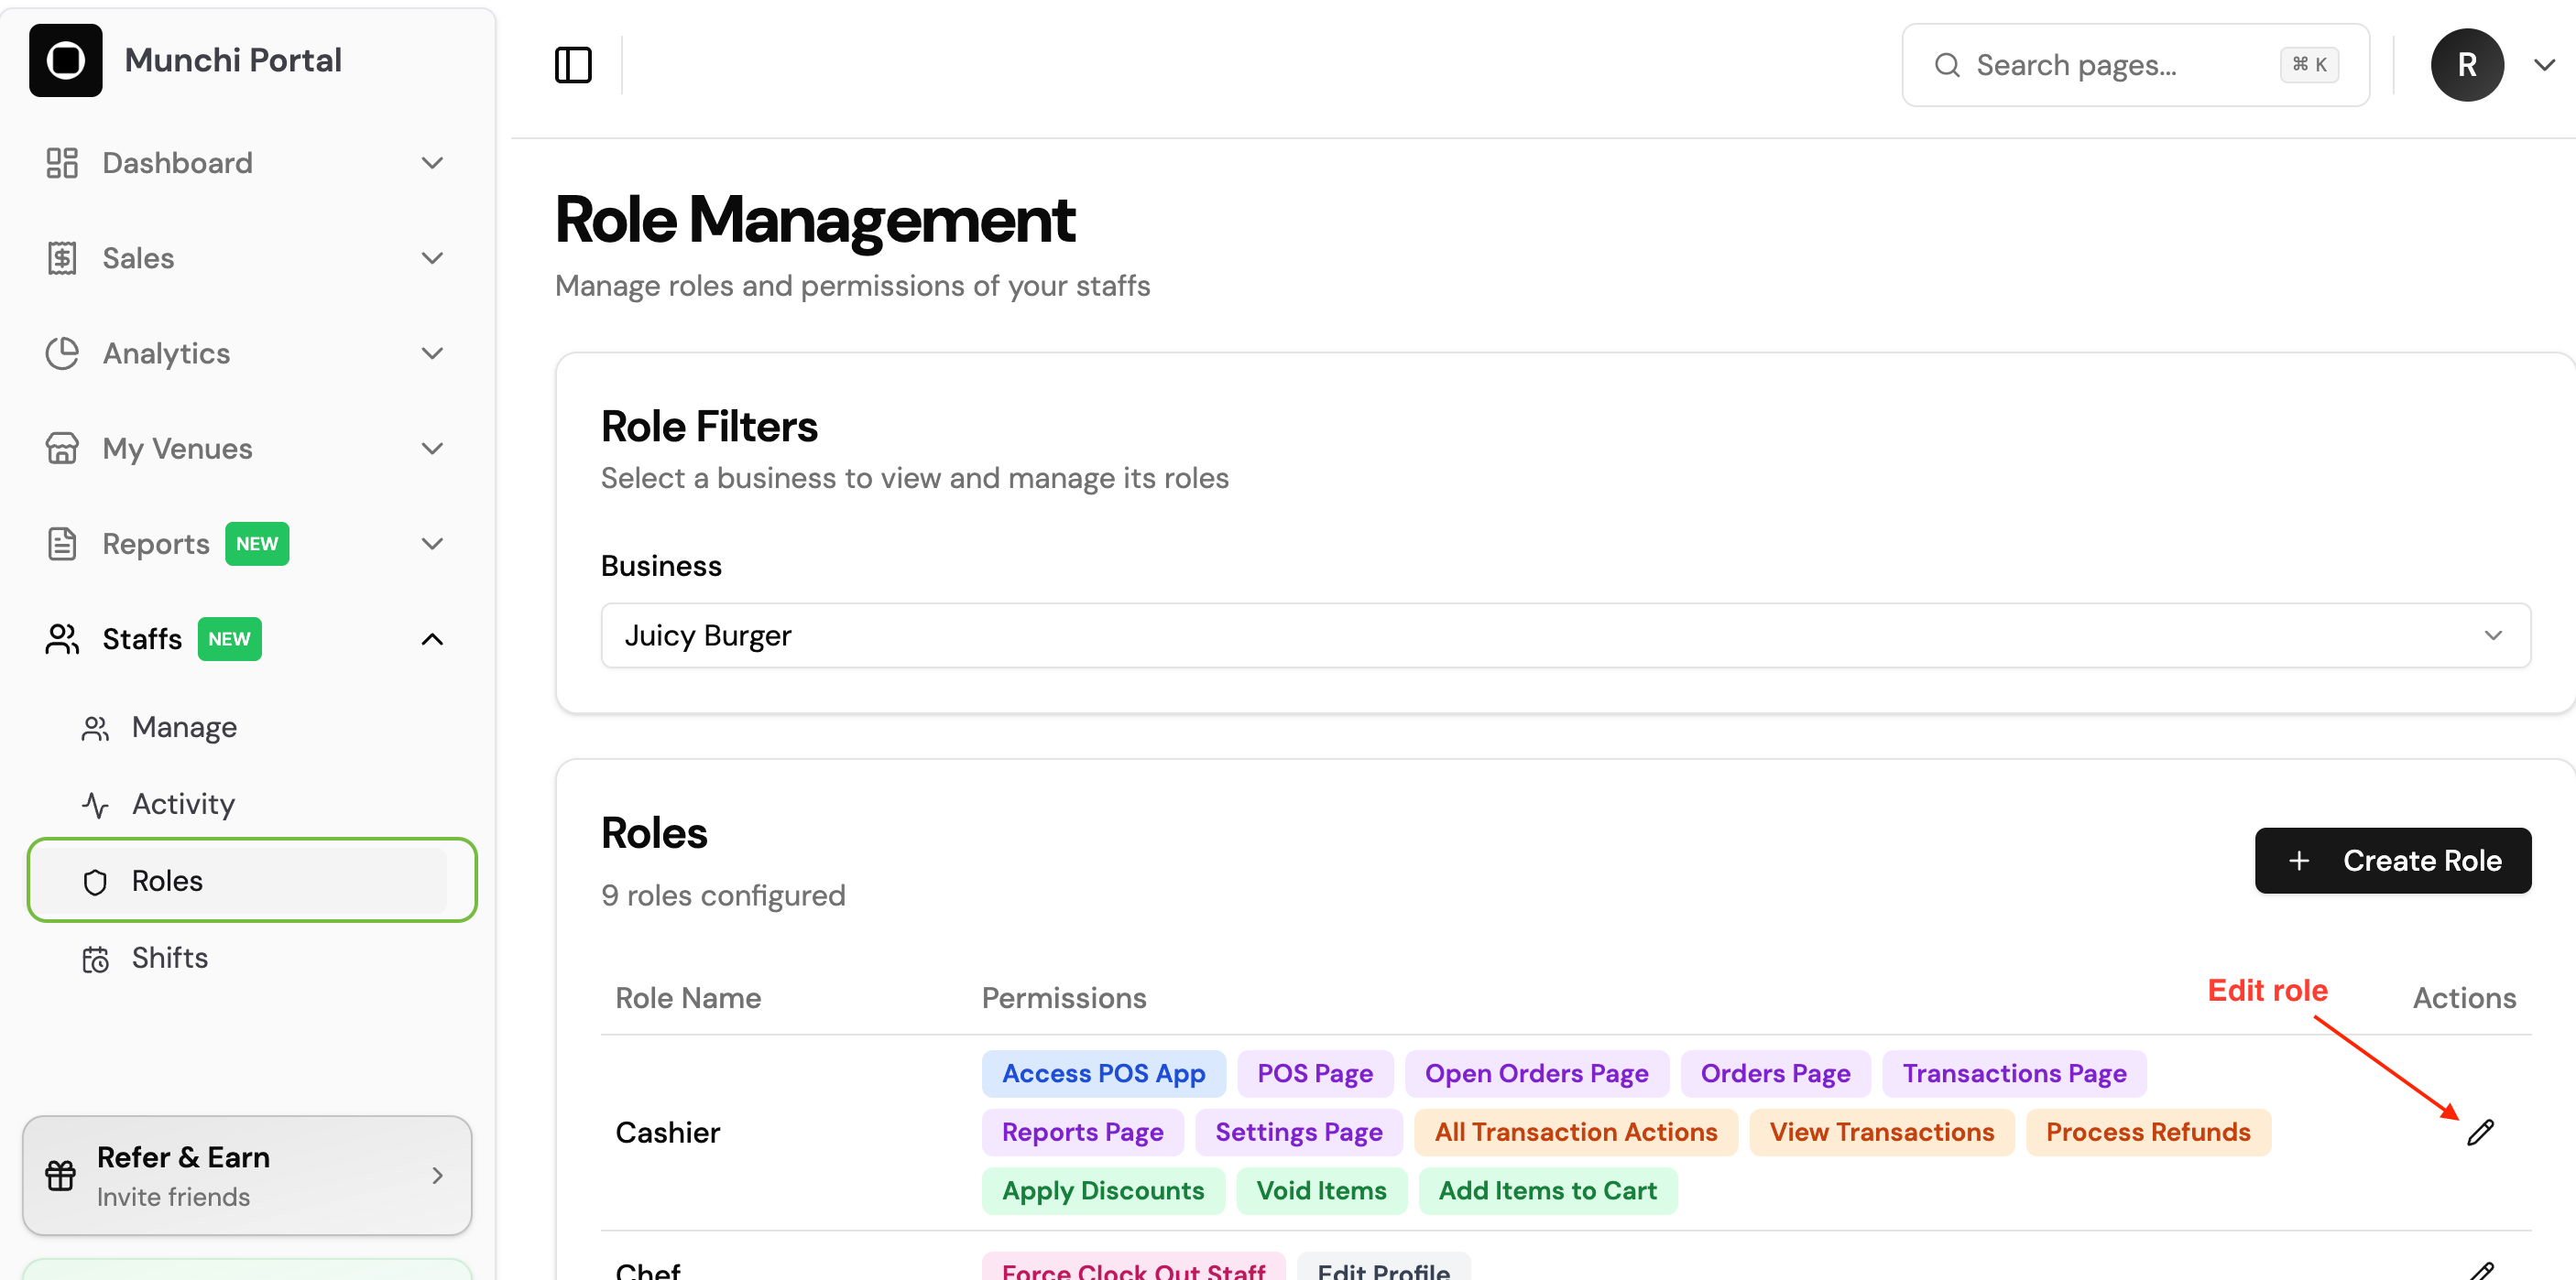Click the Reports label
Image resolution: width=2576 pixels, height=1280 pixels.
coord(156,544)
